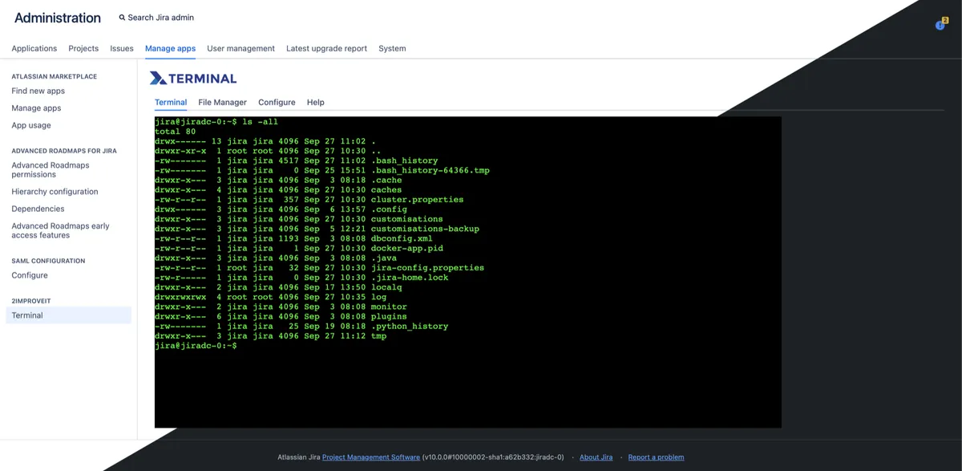Open the Latest upgrade report tab
The height and width of the screenshot is (471, 962).
coord(326,48)
